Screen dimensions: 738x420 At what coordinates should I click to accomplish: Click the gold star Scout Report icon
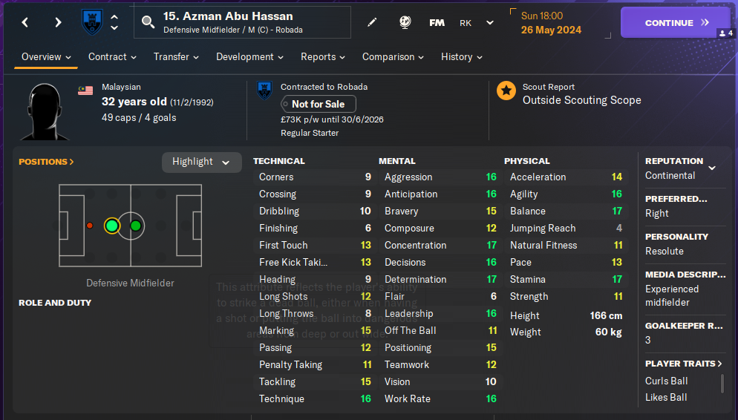coord(506,91)
